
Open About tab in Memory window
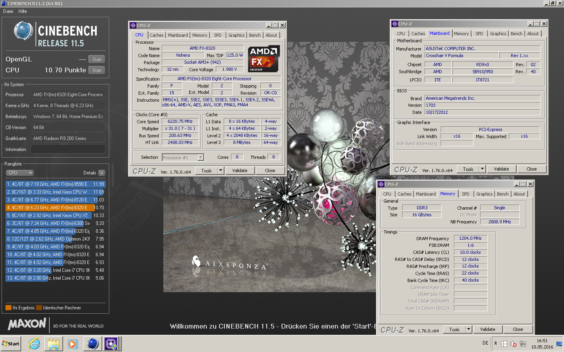[519, 194]
